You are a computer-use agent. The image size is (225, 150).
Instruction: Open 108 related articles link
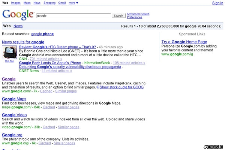click(x=129, y=63)
